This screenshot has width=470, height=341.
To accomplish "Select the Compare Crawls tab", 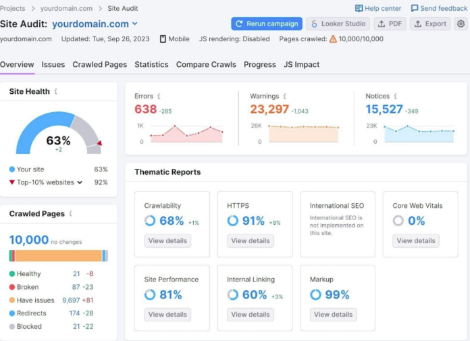I will pos(206,65).
